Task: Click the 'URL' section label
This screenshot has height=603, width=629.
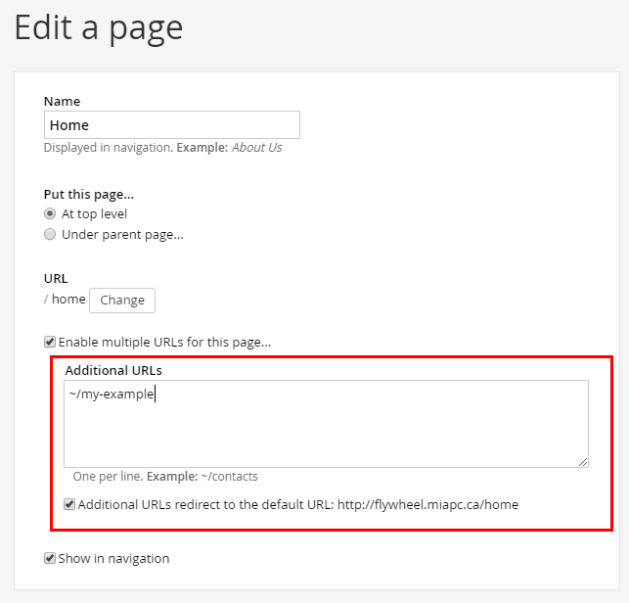Action: 56,278
